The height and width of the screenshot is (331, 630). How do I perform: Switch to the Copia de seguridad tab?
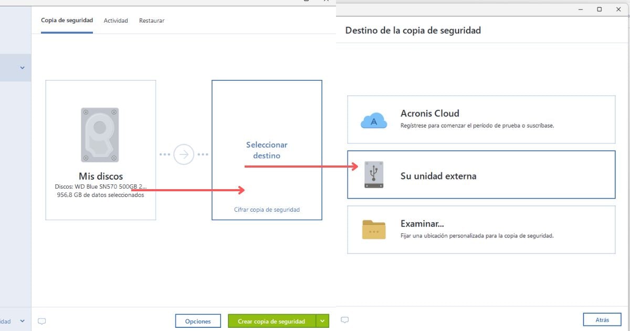(67, 20)
